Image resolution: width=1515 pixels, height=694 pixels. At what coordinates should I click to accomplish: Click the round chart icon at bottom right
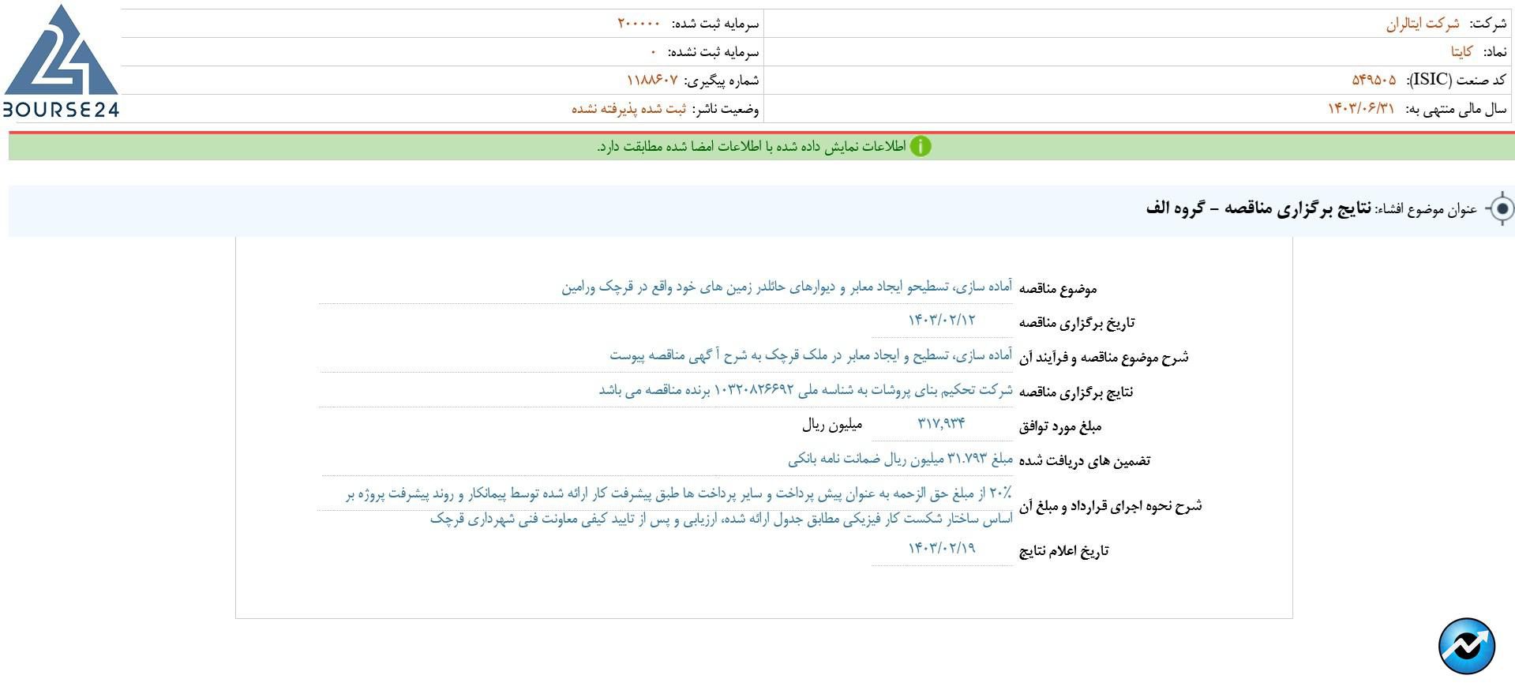(x=1466, y=647)
